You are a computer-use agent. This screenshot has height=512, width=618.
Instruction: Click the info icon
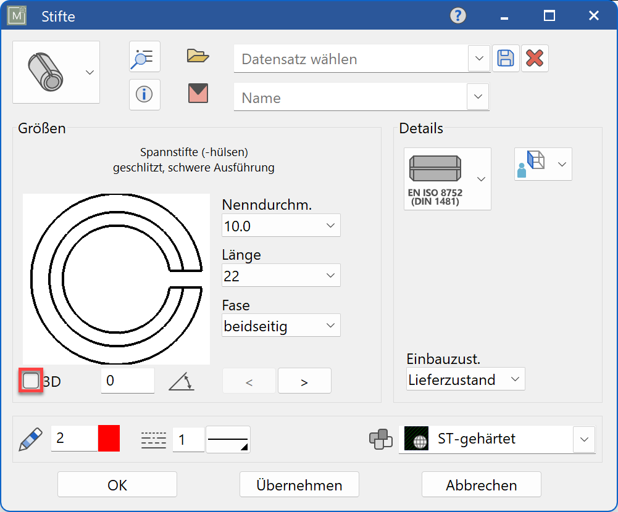144,94
